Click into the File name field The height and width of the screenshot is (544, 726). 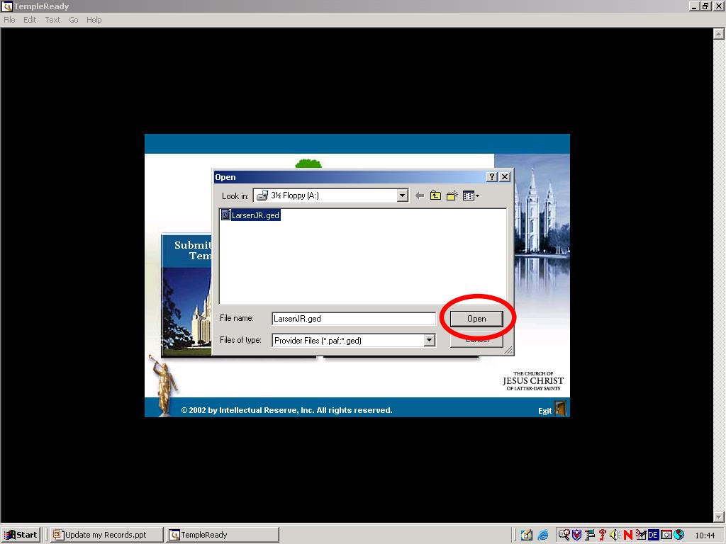pos(353,319)
